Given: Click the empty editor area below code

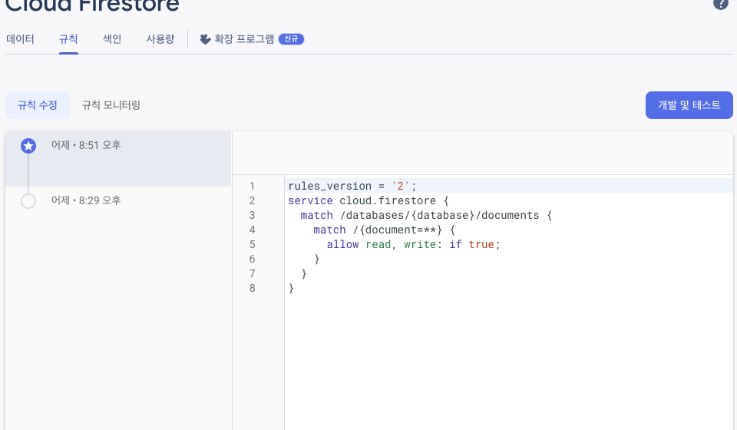Looking at the screenshot, I should point(507,362).
